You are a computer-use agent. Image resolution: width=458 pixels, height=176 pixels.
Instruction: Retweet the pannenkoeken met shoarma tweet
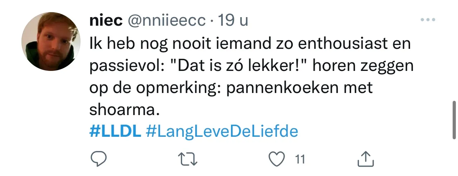(188, 159)
